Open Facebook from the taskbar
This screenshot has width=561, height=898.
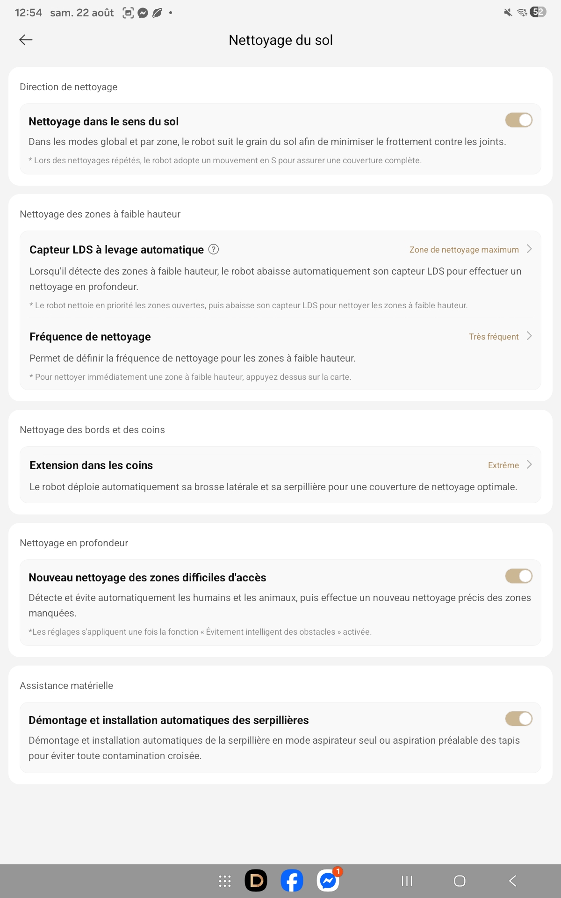click(x=292, y=881)
